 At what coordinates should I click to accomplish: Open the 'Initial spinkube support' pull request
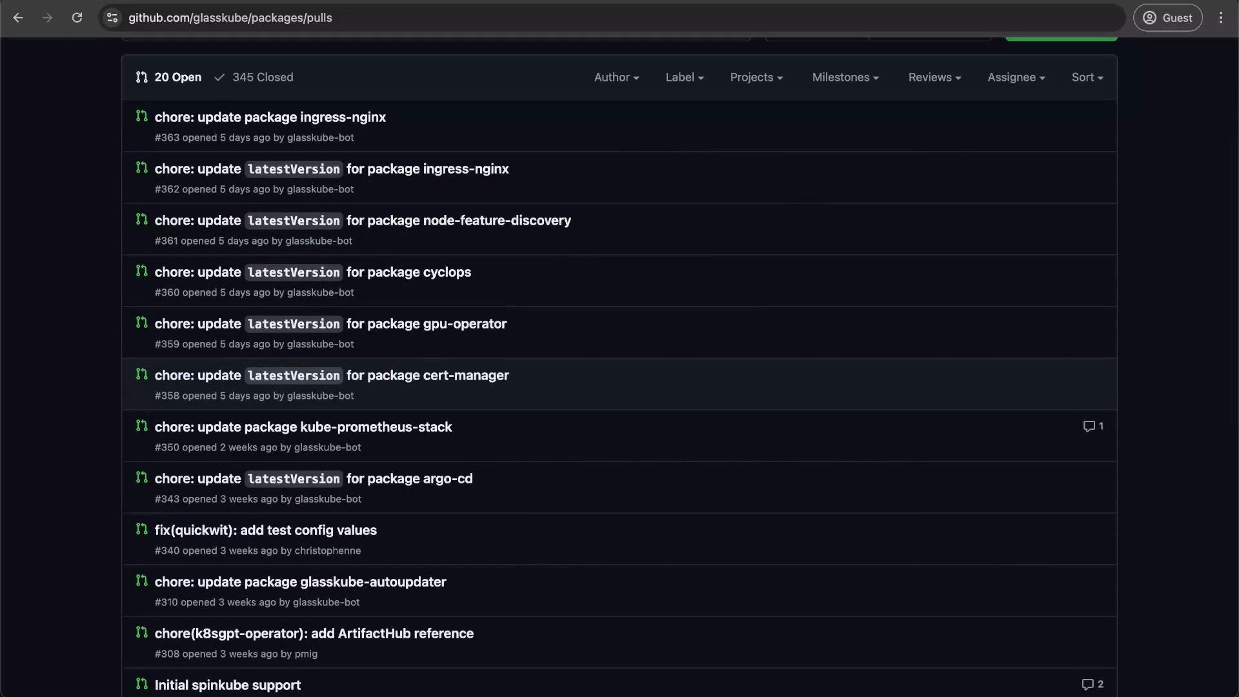pos(228,685)
